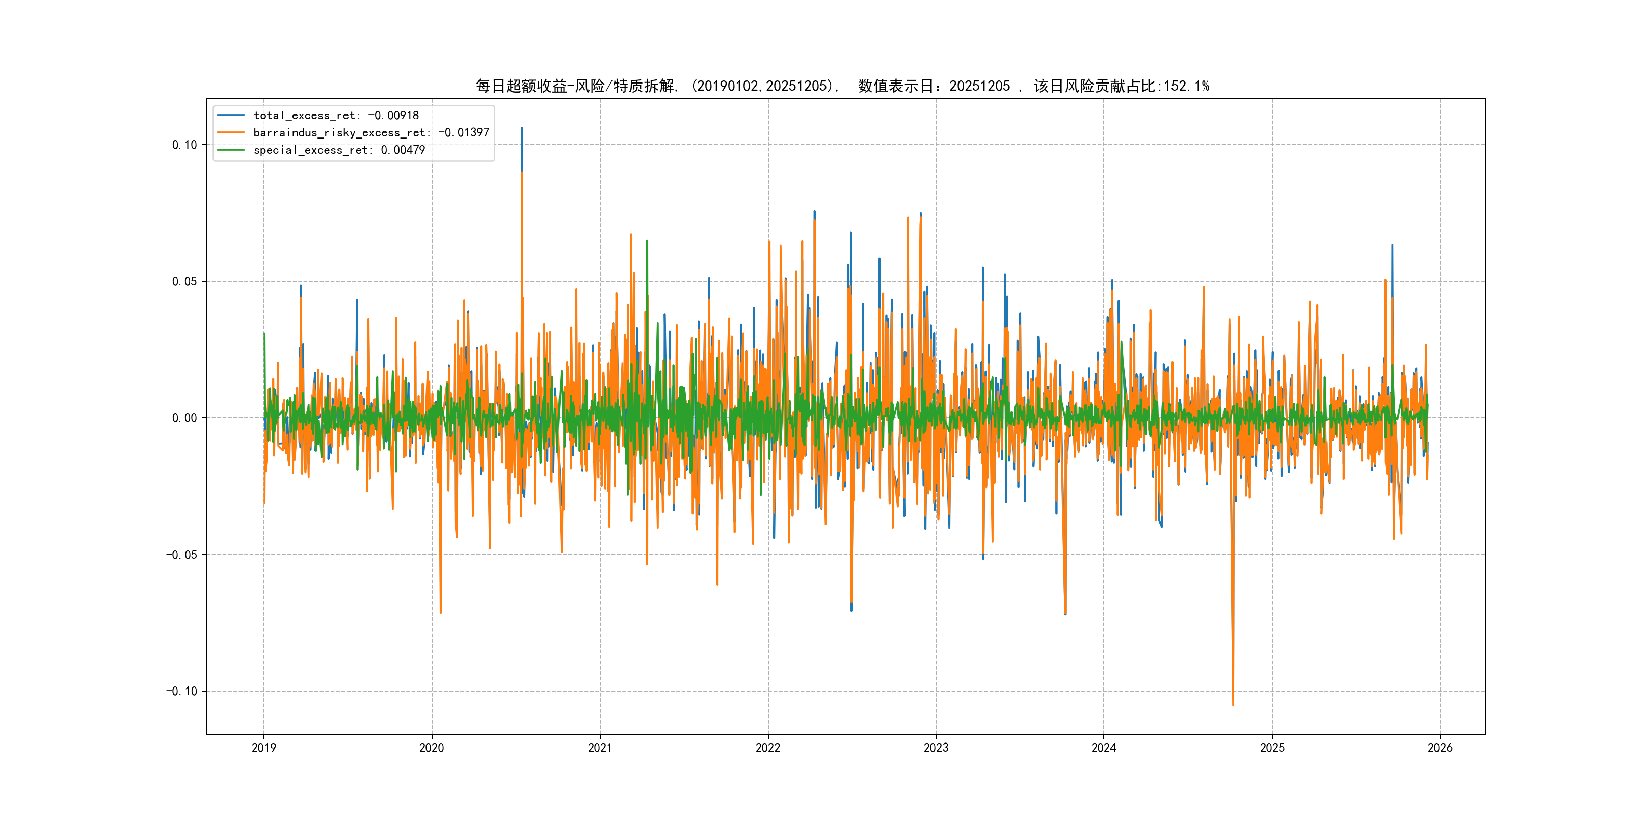This screenshot has height=825, width=1651.
Task: Click the 0.05 y-axis tick label
Action: (184, 281)
